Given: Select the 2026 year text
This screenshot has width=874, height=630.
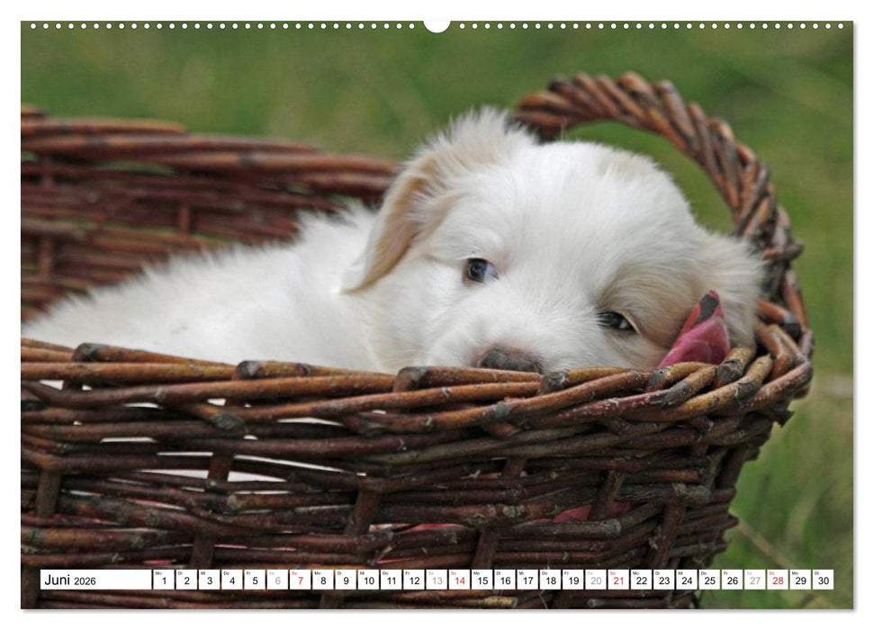Looking at the screenshot, I should pos(86,580).
